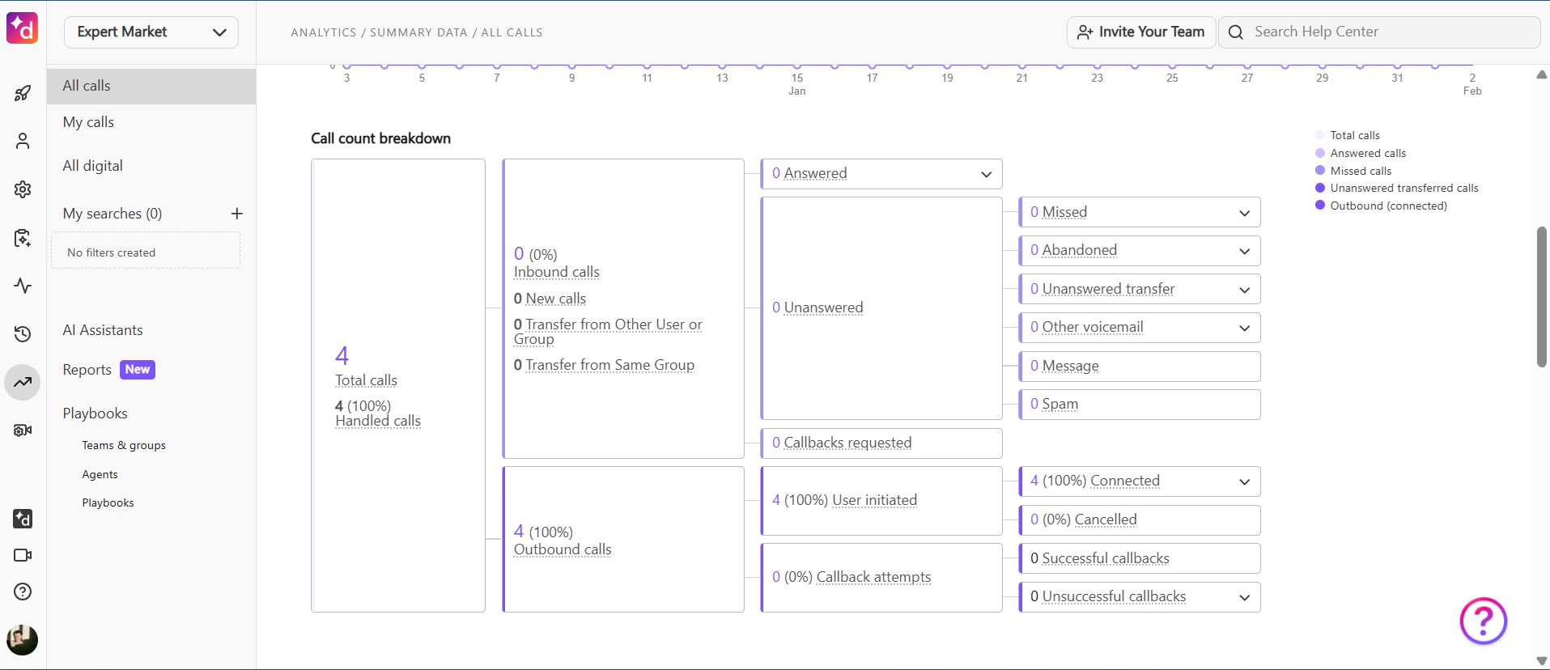Image resolution: width=1550 pixels, height=670 pixels.
Task: Open the help question mark sidebar icon
Action: 23,592
